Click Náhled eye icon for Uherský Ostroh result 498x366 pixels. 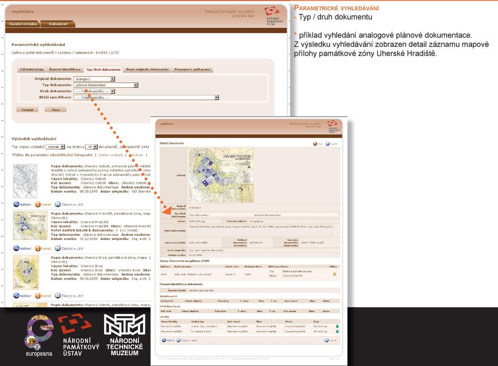click(x=16, y=205)
